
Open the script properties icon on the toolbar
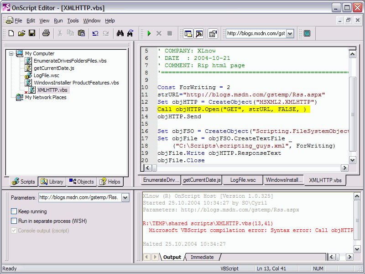212,33
